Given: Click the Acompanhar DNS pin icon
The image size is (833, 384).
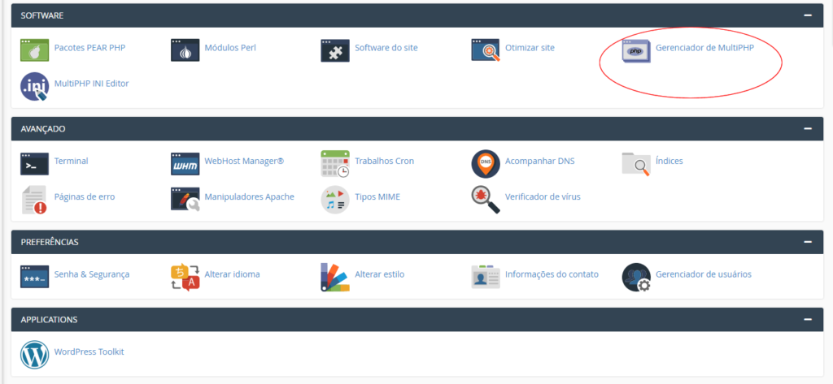Looking at the screenshot, I should pyautogui.click(x=486, y=163).
